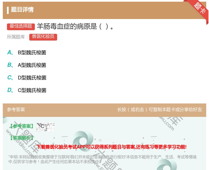Click the 【参考答案】 label

click(22, 126)
